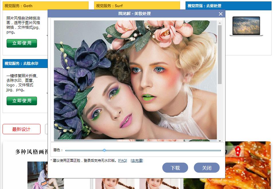Open the FAQ link
Viewport: 273px width, 189px height.
[x=122, y=160]
